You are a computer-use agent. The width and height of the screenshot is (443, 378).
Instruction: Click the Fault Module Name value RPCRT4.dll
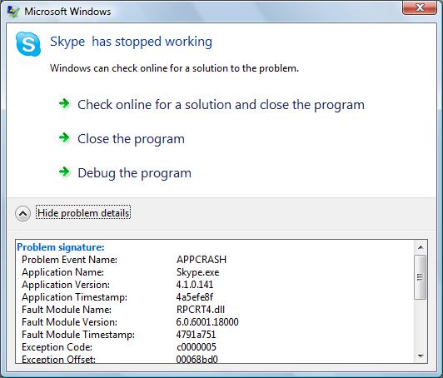pos(201,310)
